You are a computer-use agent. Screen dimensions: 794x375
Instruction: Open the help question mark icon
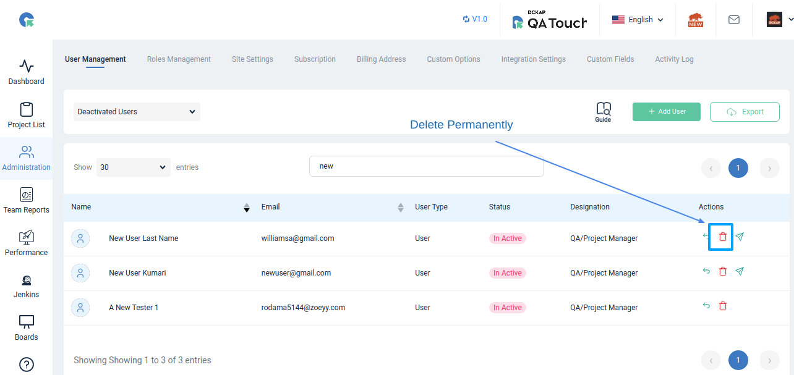tap(27, 364)
